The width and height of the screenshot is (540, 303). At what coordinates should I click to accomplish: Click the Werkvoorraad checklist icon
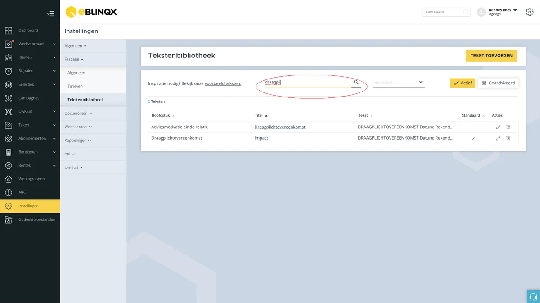coord(9,44)
